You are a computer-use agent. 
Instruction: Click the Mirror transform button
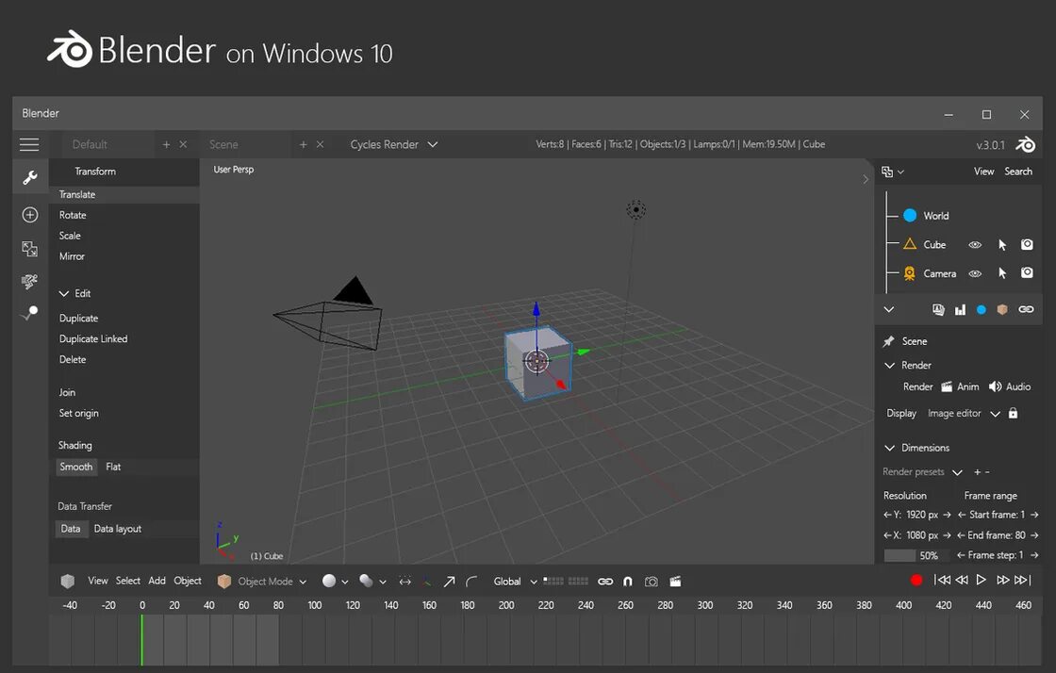pyautogui.click(x=72, y=256)
